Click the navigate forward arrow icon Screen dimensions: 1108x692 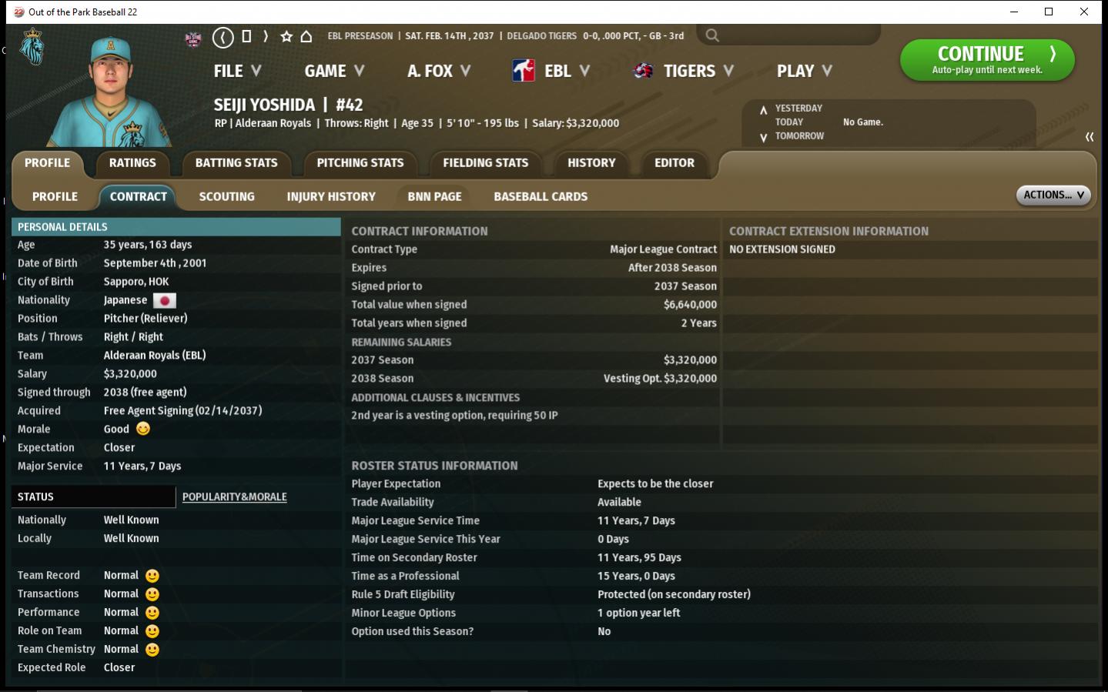266,36
